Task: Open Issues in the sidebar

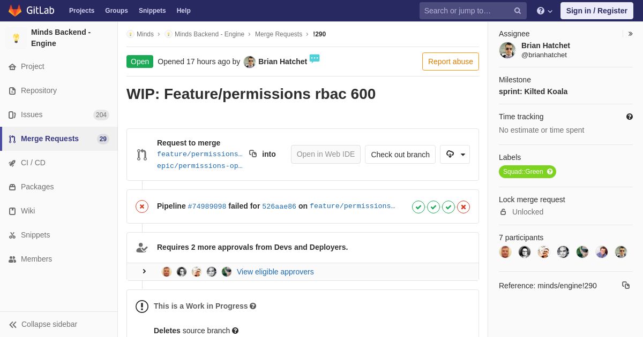Action: coord(32,114)
